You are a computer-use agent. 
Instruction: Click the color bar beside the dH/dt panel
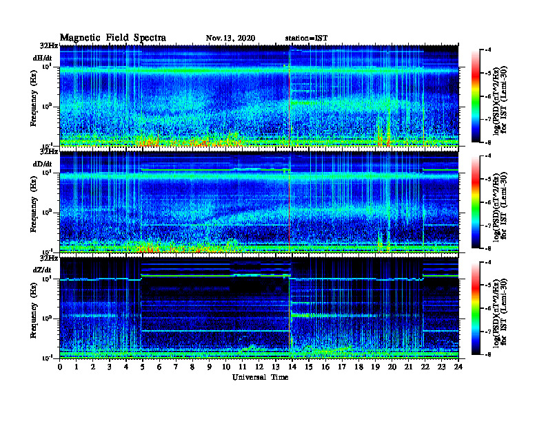[x=476, y=96]
